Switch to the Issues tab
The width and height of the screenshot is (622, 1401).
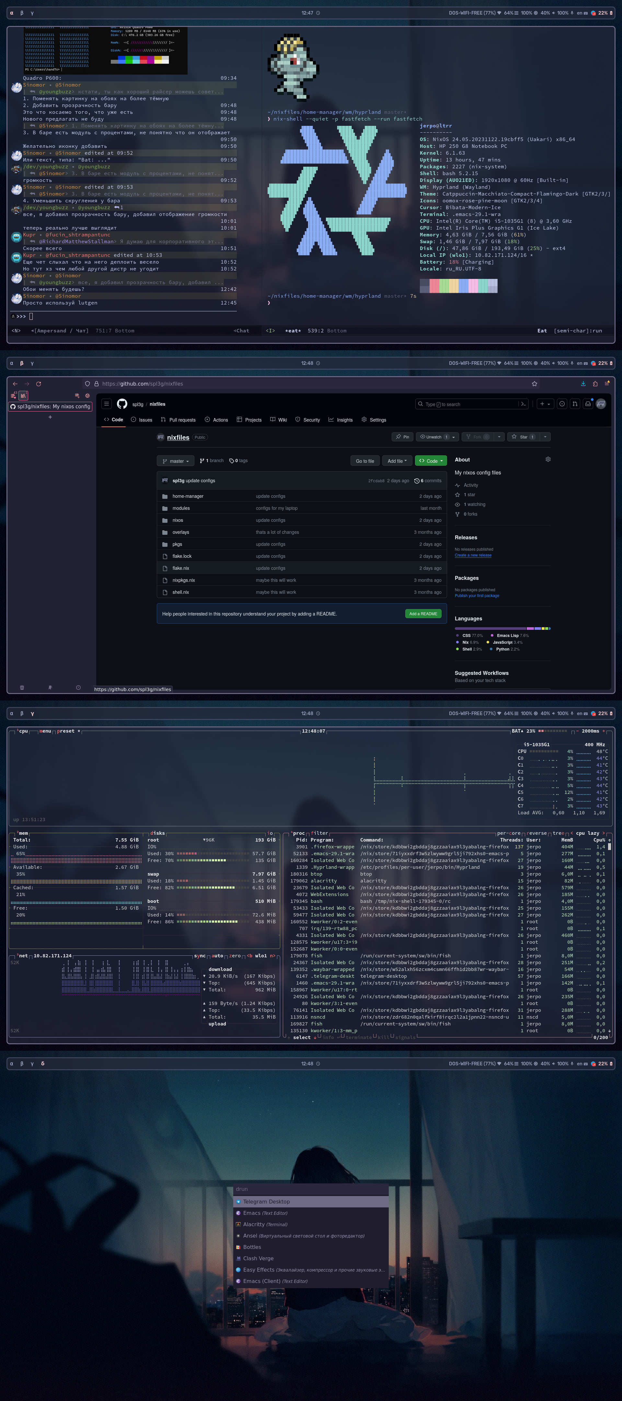click(141, 420)
